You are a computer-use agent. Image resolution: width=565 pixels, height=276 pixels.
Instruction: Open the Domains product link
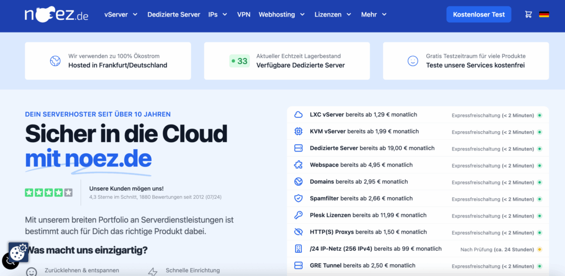pos(359,182)
